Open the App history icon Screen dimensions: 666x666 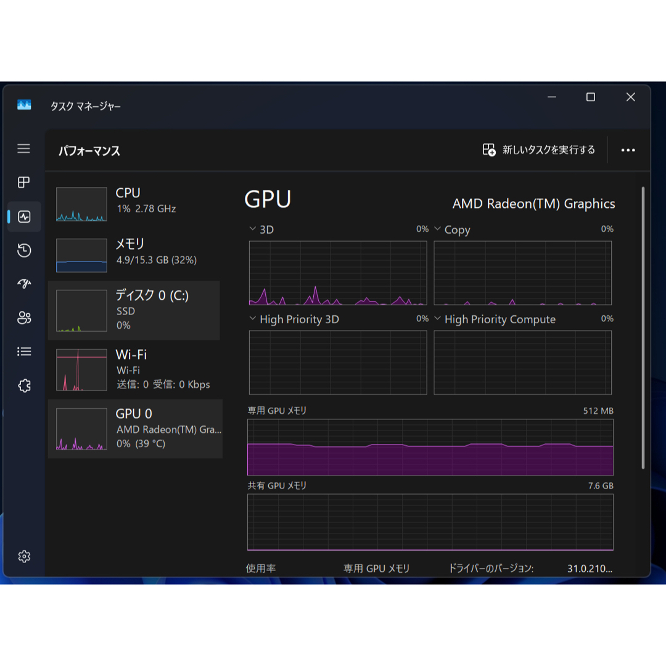point(24,250)
